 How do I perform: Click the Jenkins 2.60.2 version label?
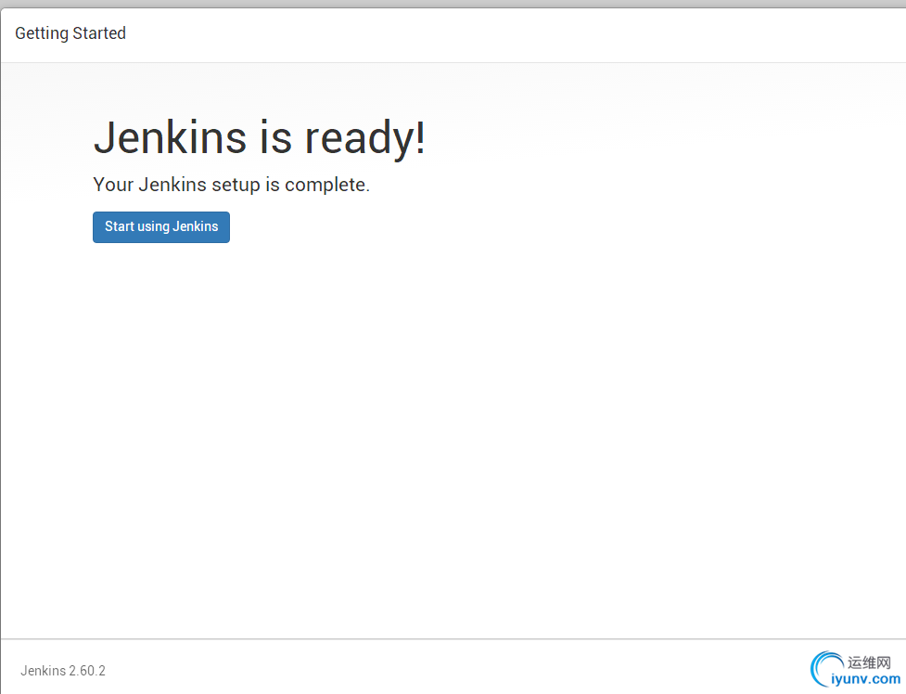[63, 670]
